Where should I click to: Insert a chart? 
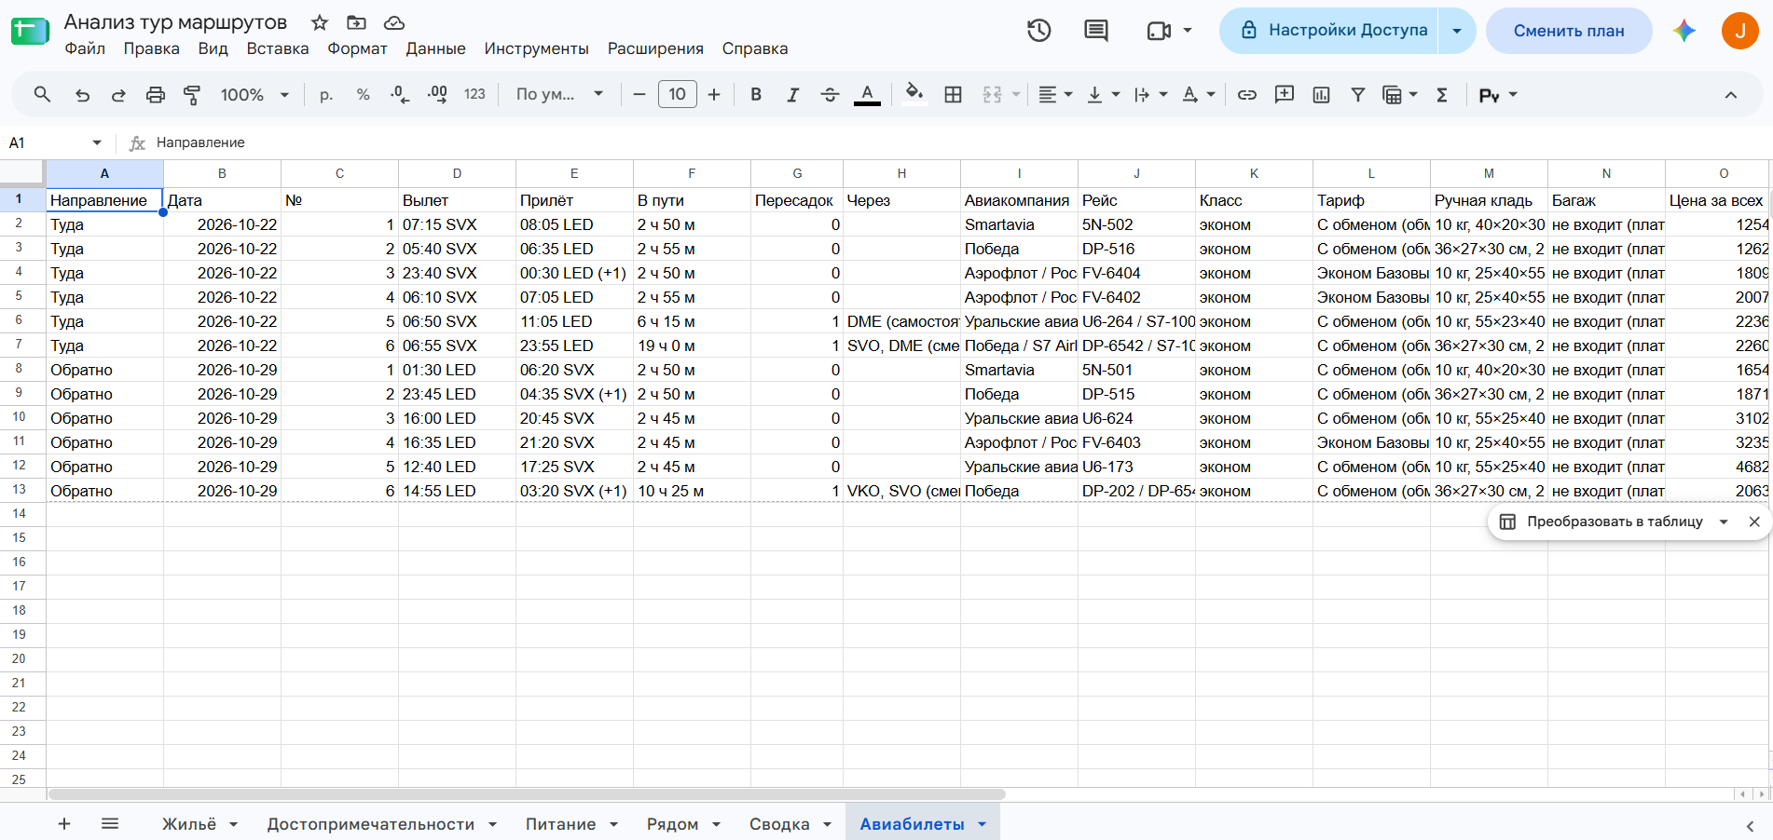tap(1321, 94)
